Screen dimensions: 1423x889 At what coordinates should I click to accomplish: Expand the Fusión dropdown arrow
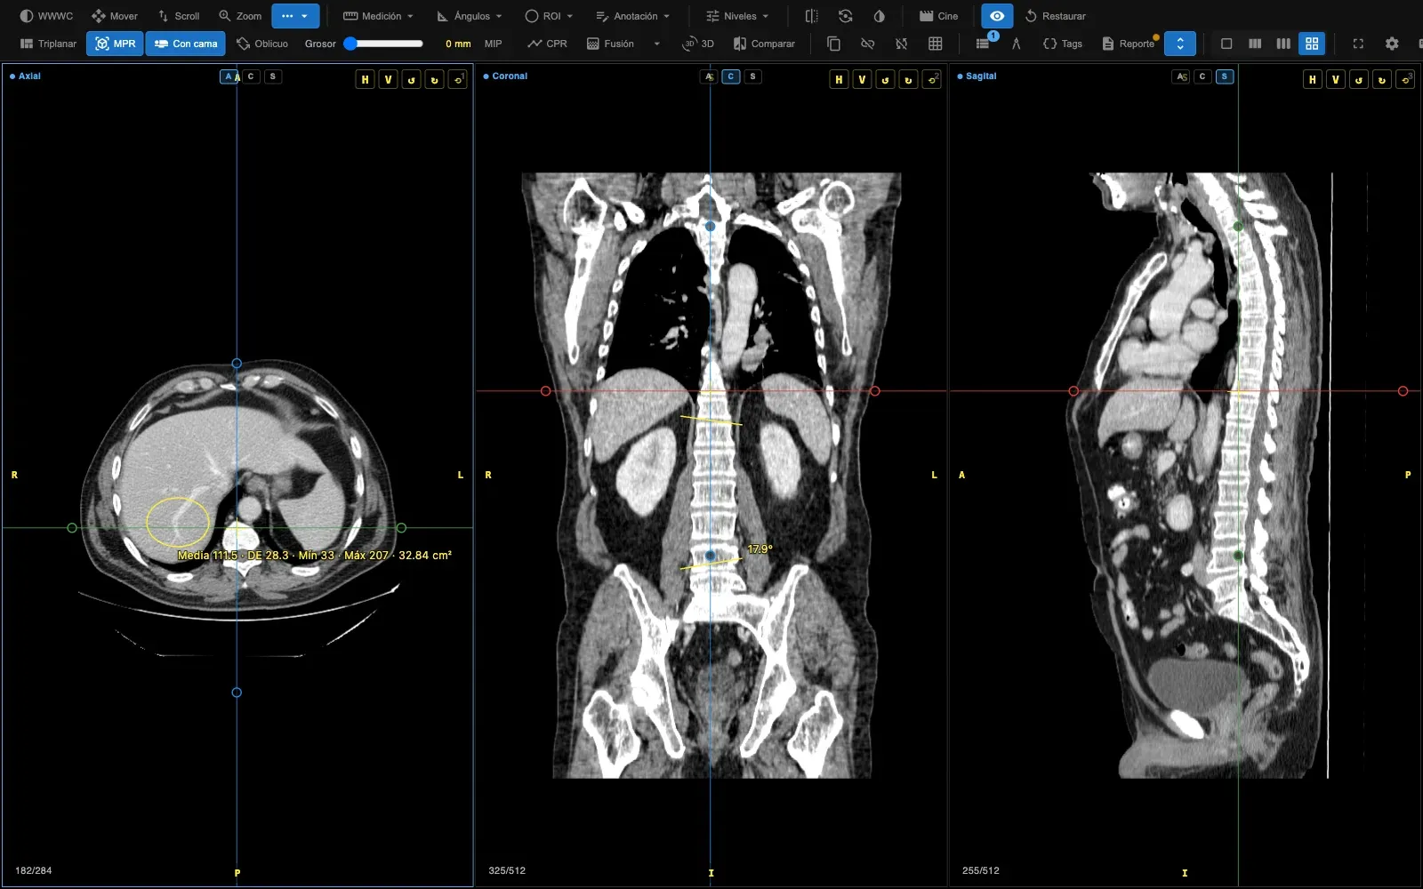657,44
